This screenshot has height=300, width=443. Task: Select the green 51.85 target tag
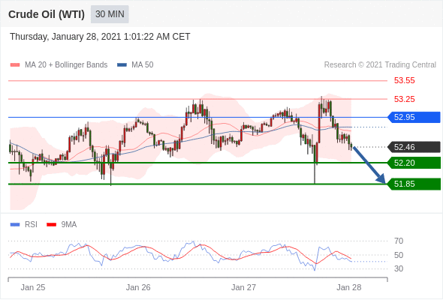click(x=414, y=184)
